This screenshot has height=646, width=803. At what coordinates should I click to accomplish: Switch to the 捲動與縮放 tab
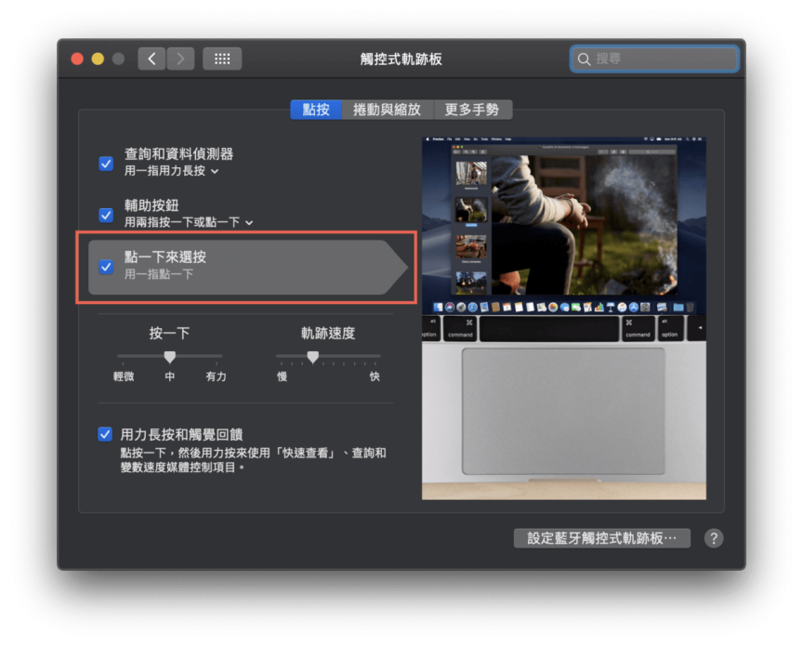click(387, 110)
